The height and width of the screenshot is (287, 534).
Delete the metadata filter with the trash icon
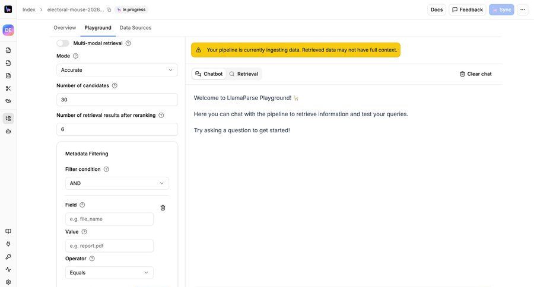point(163,208)
